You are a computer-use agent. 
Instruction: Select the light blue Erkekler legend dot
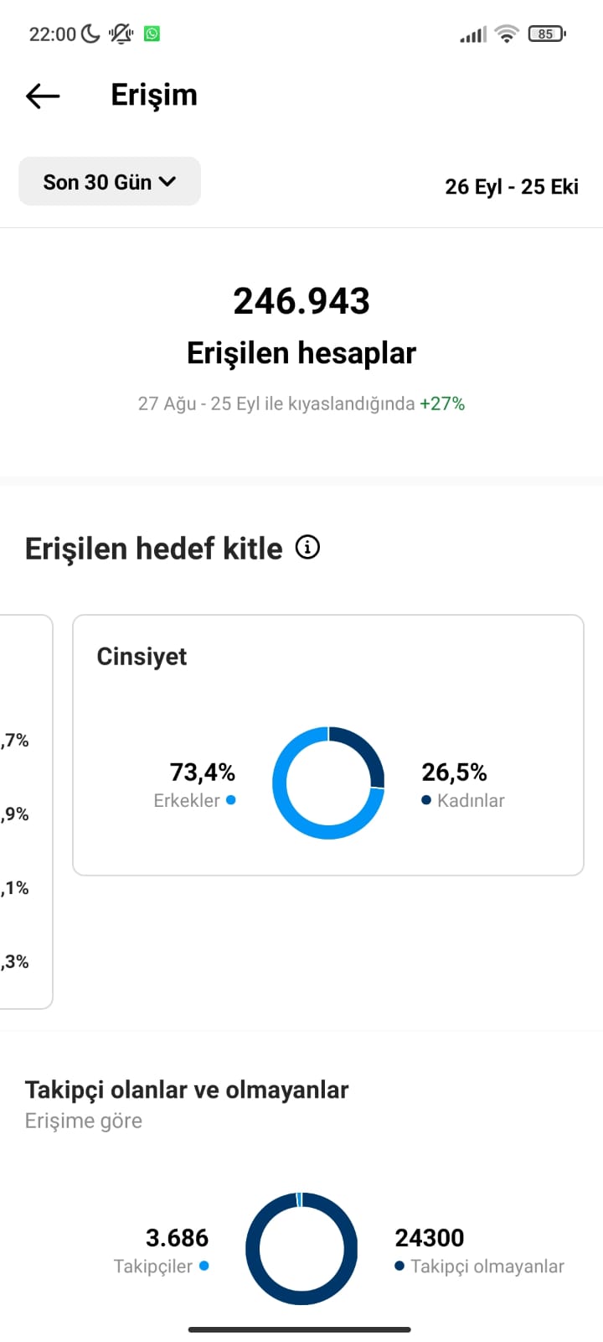231,800
